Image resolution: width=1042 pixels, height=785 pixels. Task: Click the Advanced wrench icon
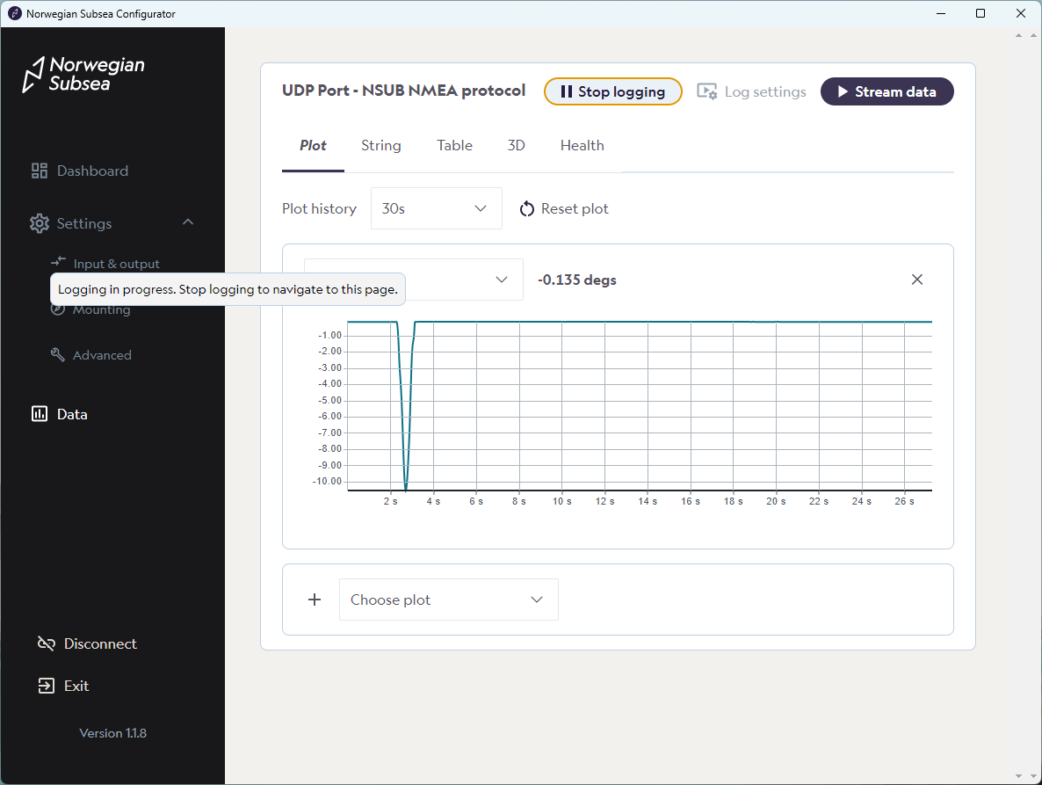coord(58,354)
